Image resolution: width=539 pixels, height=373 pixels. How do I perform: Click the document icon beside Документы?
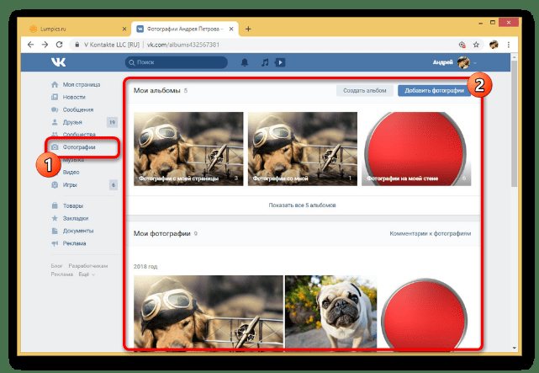55,231
